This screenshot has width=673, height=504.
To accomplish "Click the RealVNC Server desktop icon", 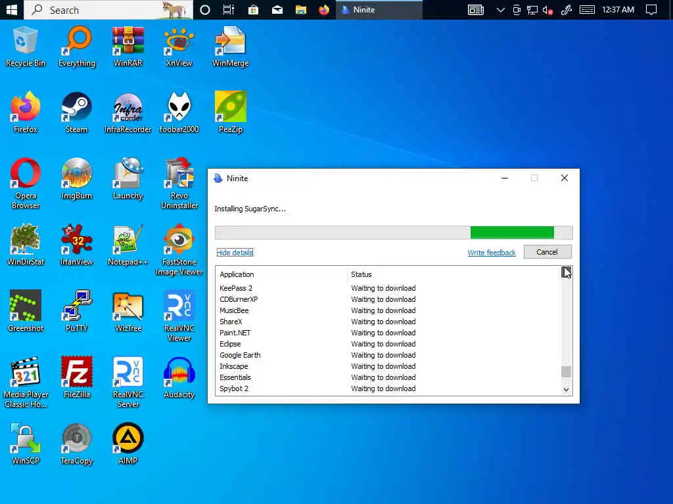I will coord(128,383).
